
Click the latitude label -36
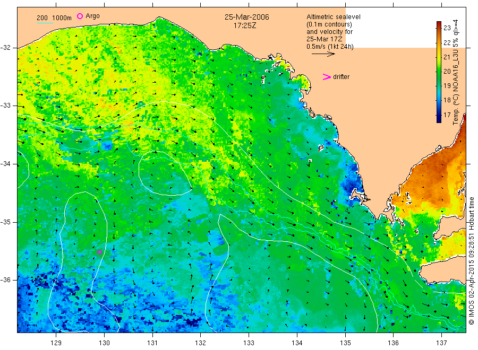coord(5,279)
